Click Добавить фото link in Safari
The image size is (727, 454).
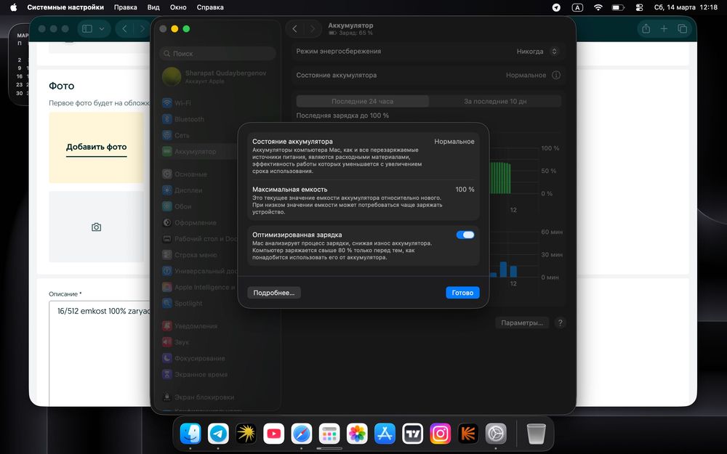click(97, 147)
